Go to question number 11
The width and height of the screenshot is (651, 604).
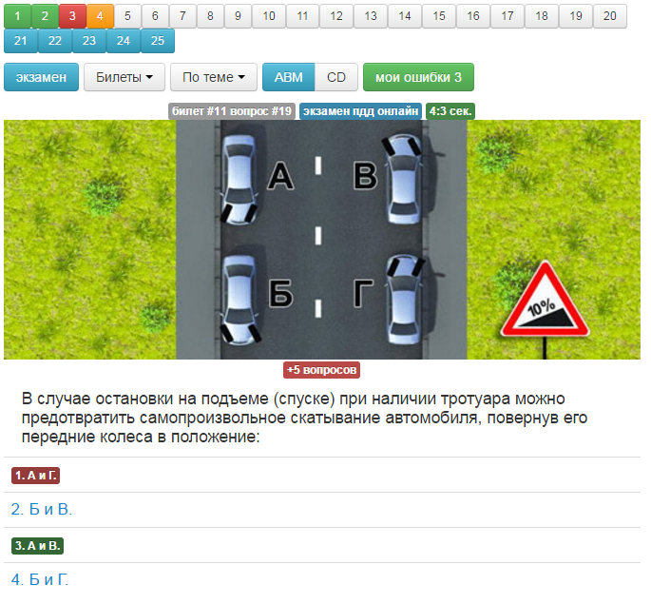[302, 16]
